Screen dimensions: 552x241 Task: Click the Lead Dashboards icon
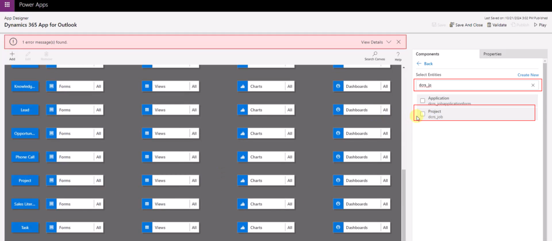coord(338,110)
